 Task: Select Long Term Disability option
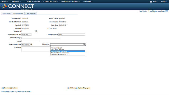coord(68,50)
